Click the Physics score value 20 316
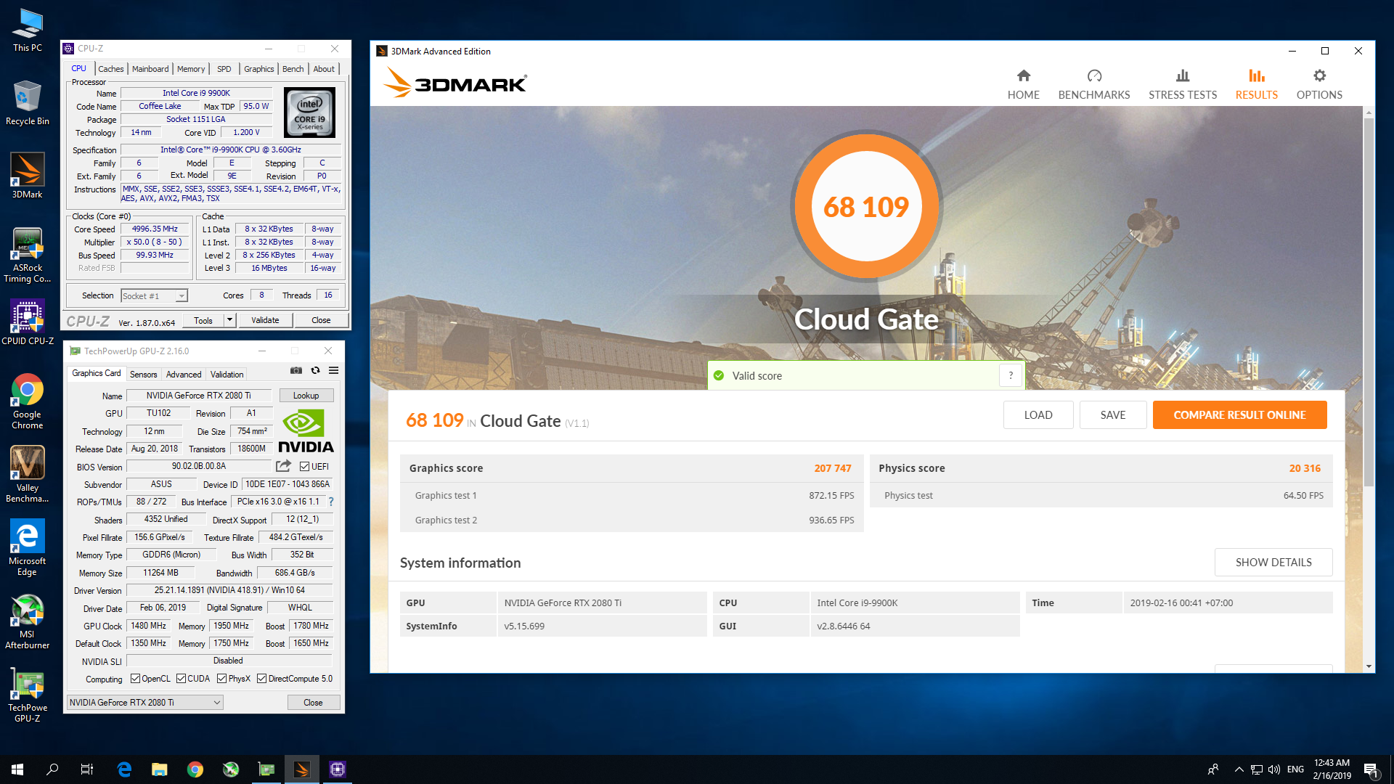The width and height of the screenshot is (1394, 784). (1305, 468)
